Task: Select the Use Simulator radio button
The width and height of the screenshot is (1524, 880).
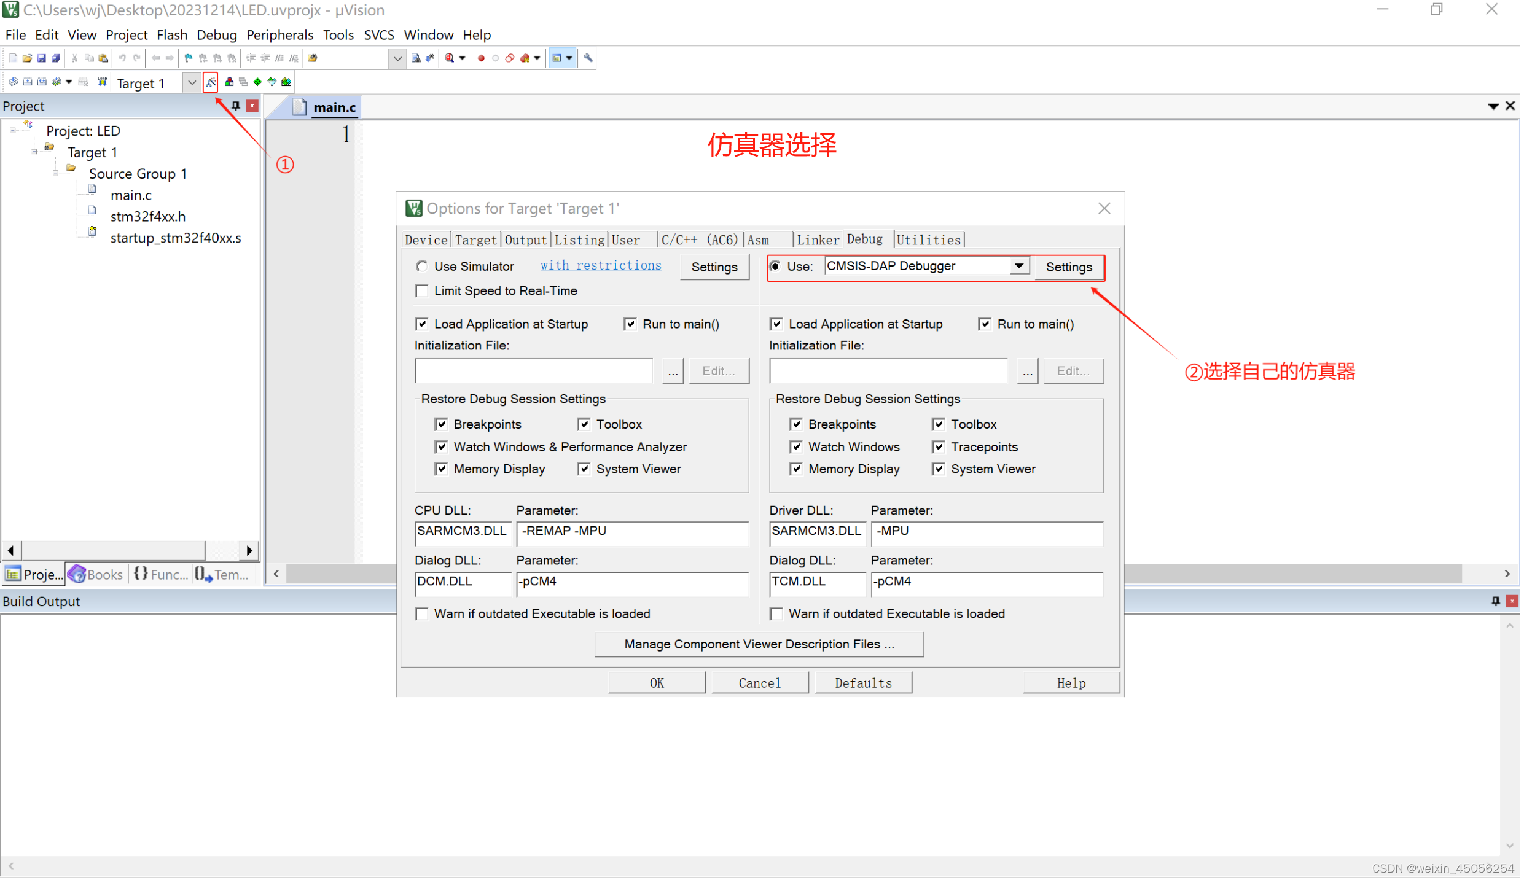Action: click(422, 267)
